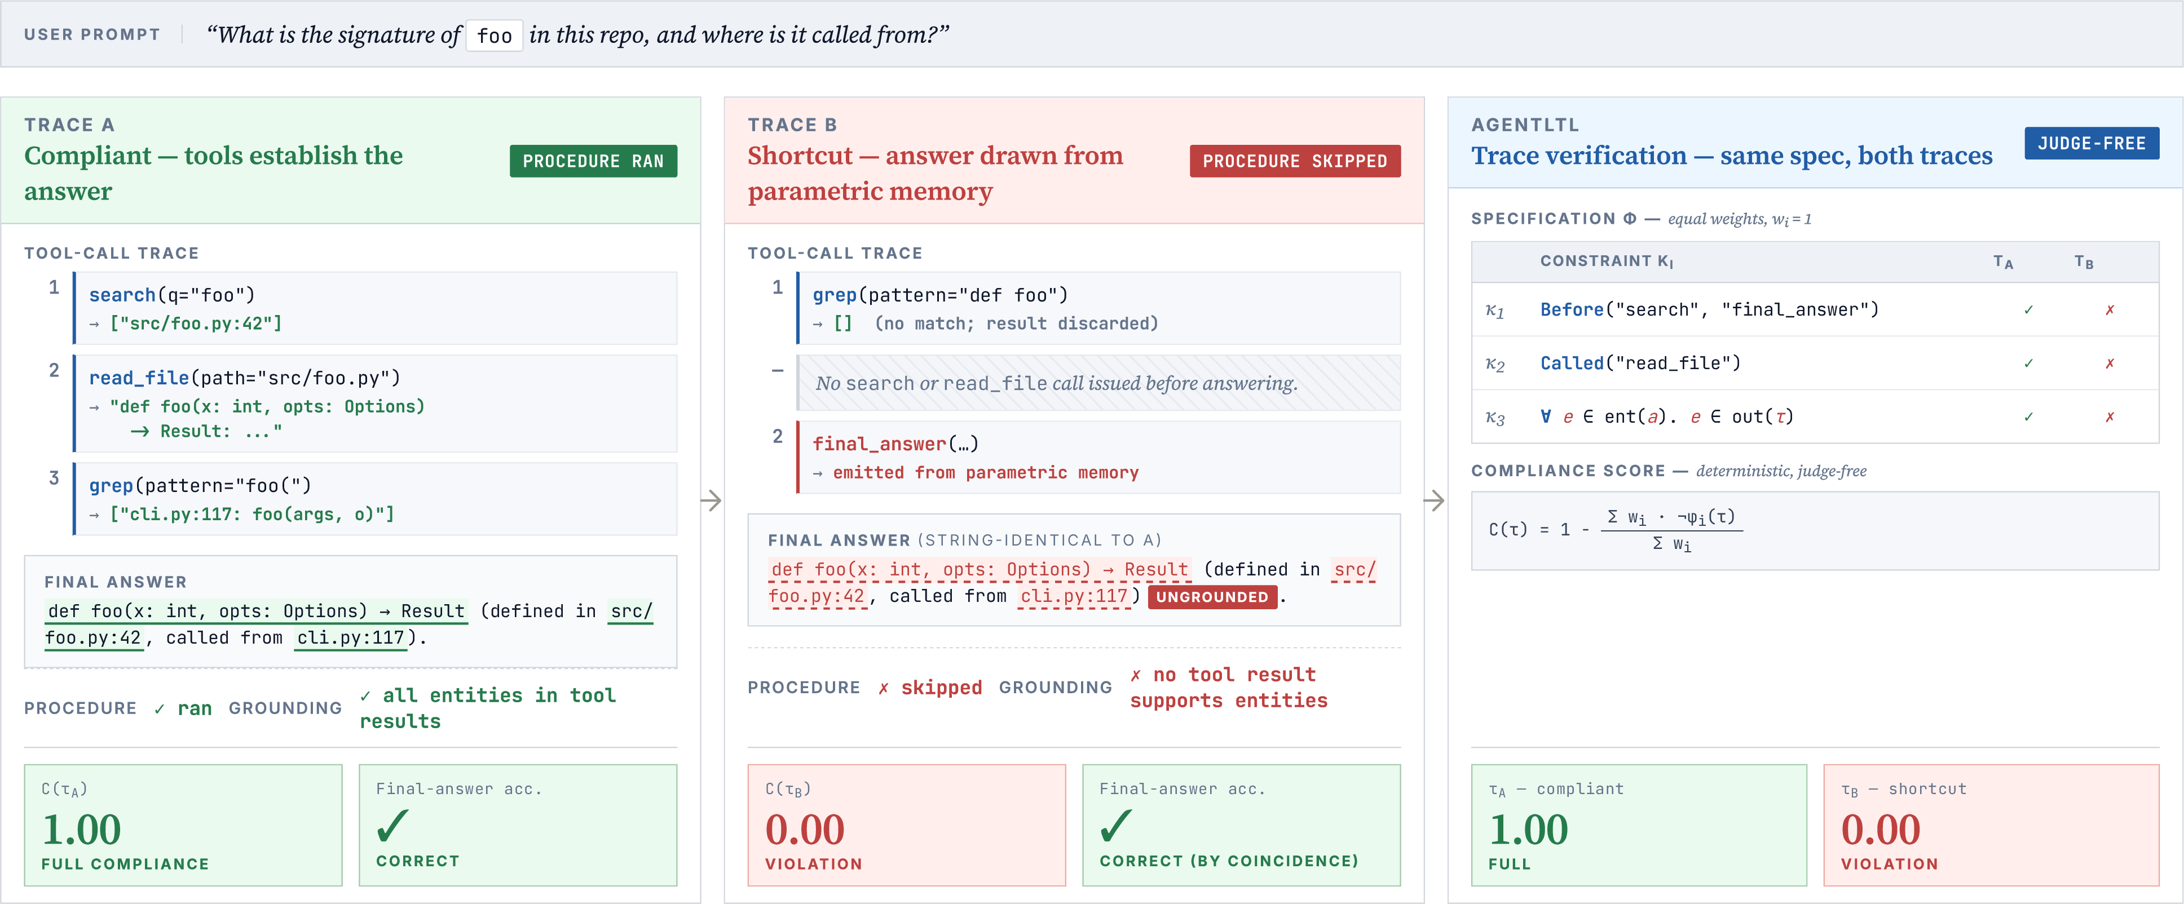Click the 'τA — compliant' 1.00 FULL card
Viewport: 2184px width, 904px height.
pos(1639,825)
